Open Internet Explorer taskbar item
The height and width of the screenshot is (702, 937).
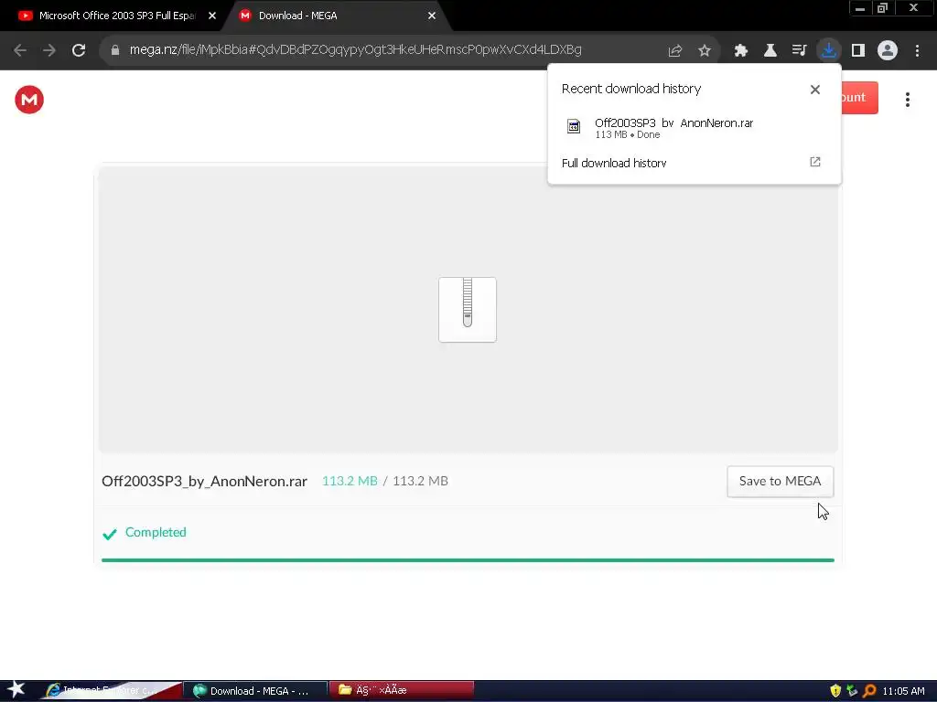click(111, 691)
